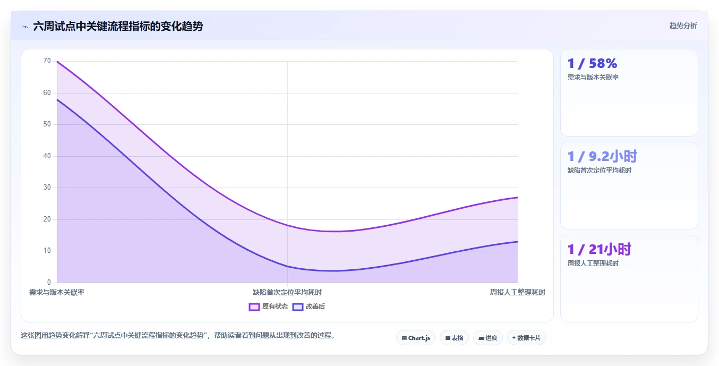Open the 1 / 9.2小时 metric card

tap(629, 185)
